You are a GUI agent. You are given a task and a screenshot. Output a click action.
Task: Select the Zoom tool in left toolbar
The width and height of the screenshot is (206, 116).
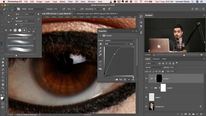pos(3,88)
